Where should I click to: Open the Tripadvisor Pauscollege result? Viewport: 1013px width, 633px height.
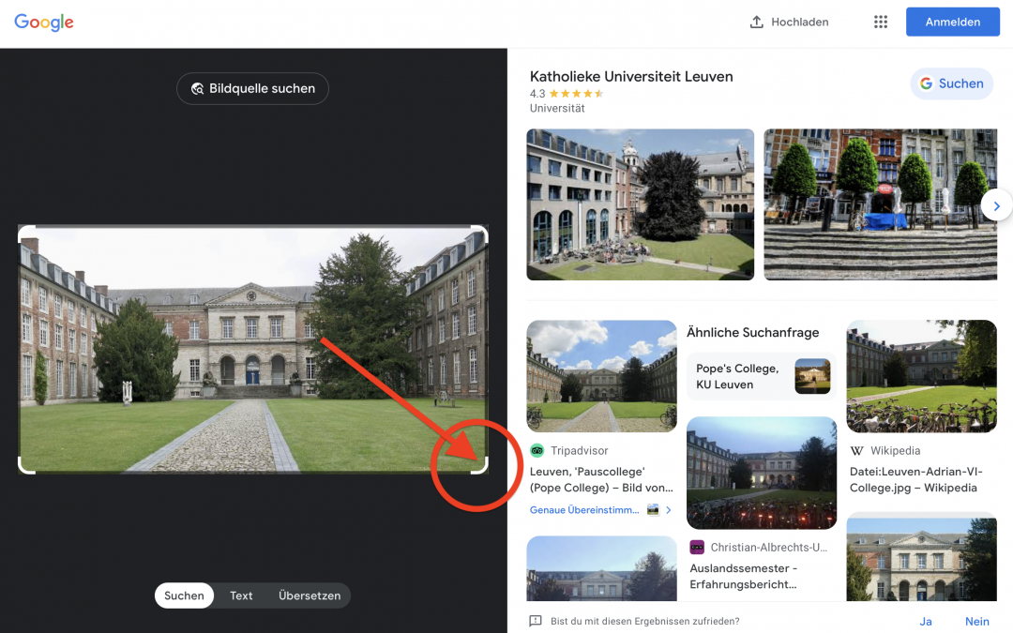tap(601, 478)
